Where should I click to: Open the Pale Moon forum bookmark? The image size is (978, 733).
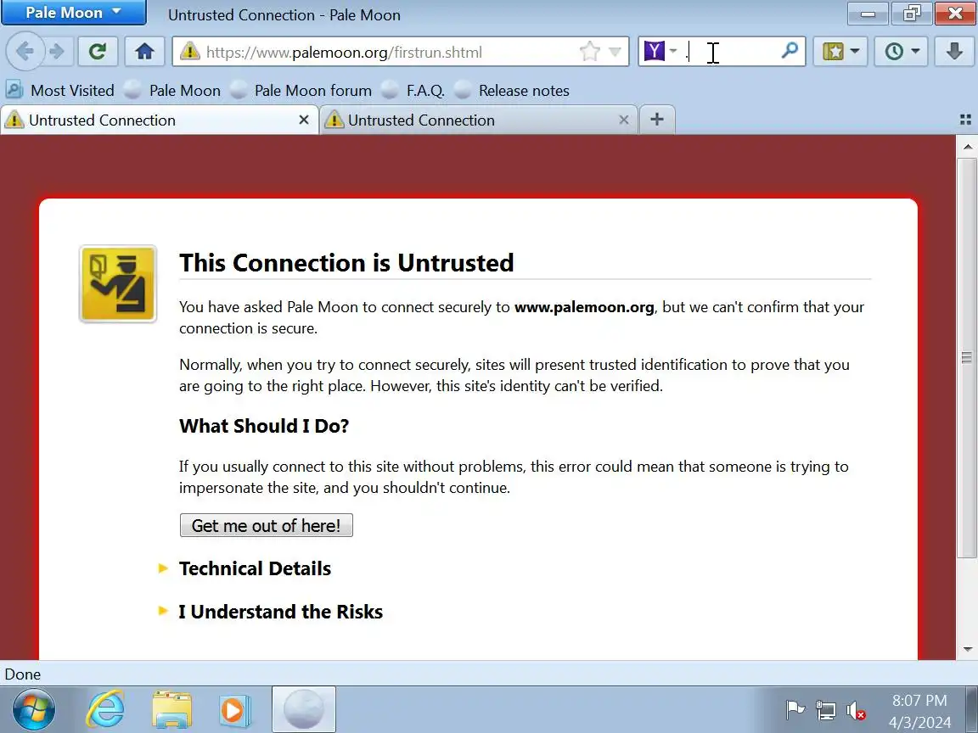coord(301,91)
